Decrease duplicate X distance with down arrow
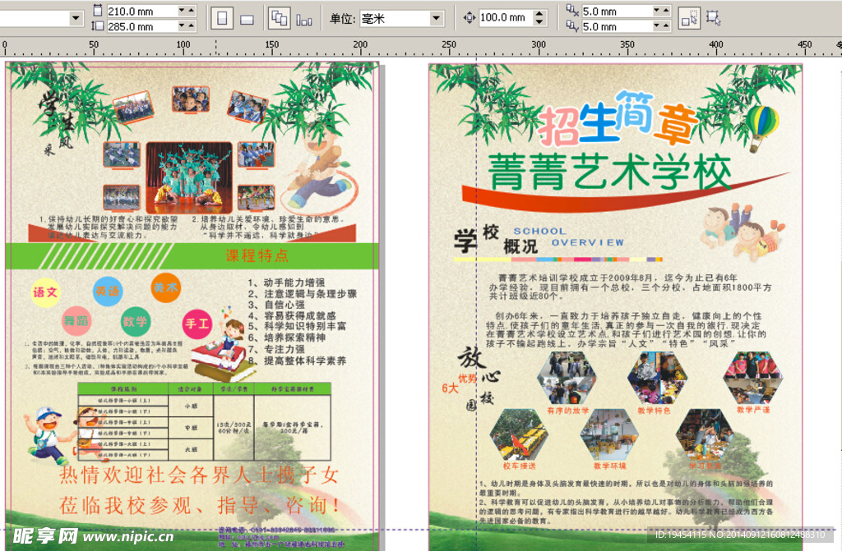The height and width of the screenshot is (551, 842). (656, 11)
